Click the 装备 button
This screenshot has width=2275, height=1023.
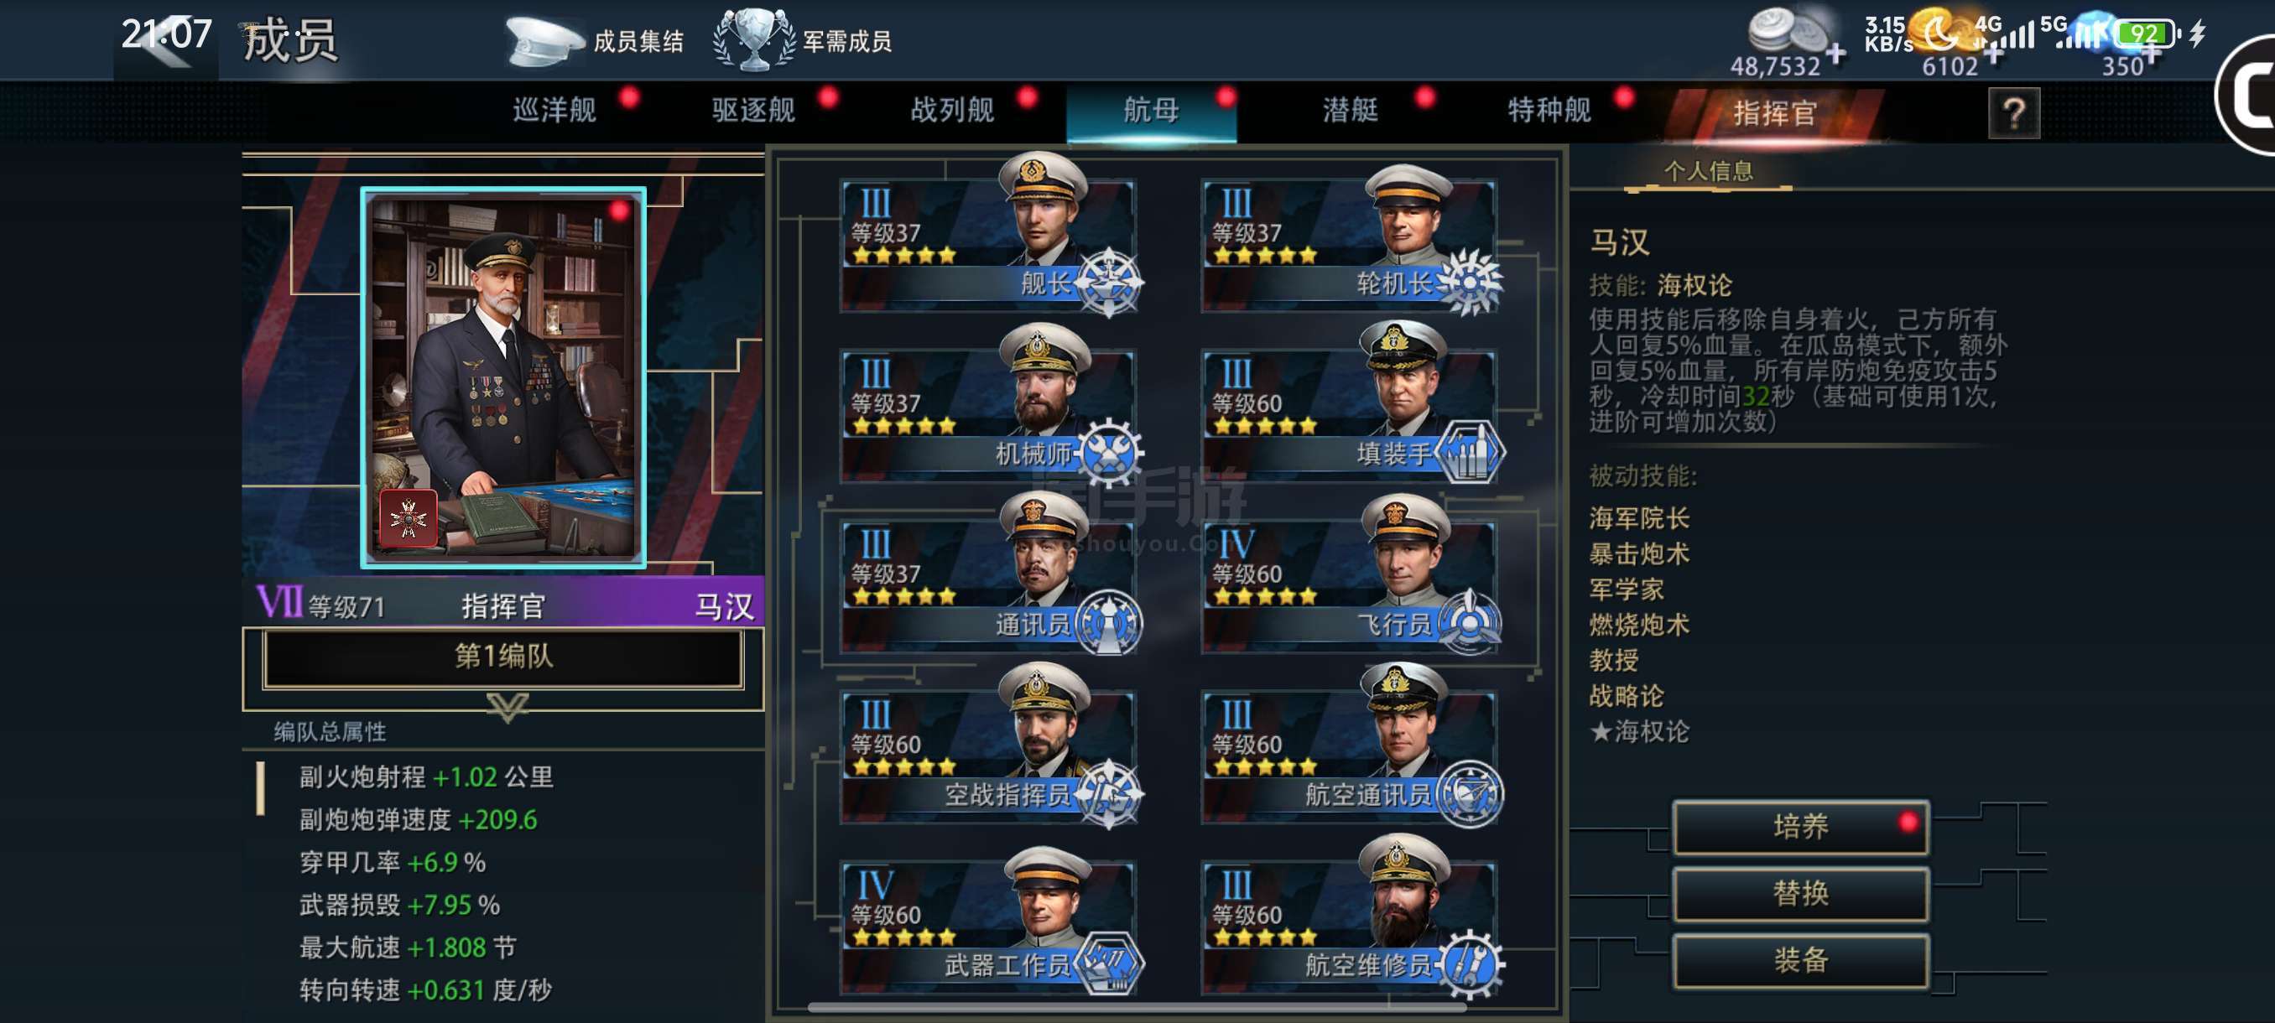tap(1801, 959)
